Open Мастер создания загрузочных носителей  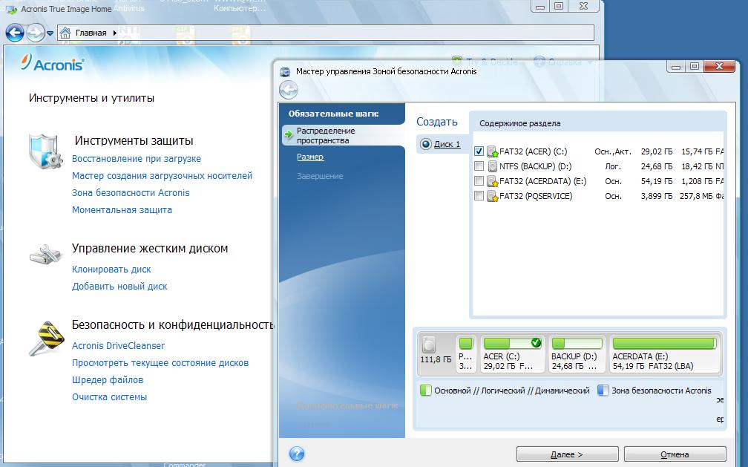pos(162,176)
